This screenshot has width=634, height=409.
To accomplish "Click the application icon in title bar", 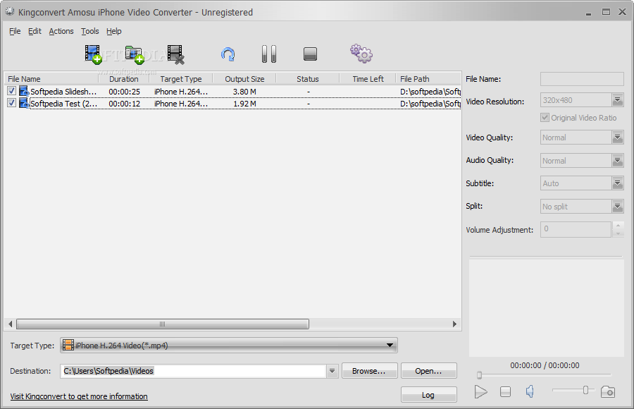I will (10, 12).
